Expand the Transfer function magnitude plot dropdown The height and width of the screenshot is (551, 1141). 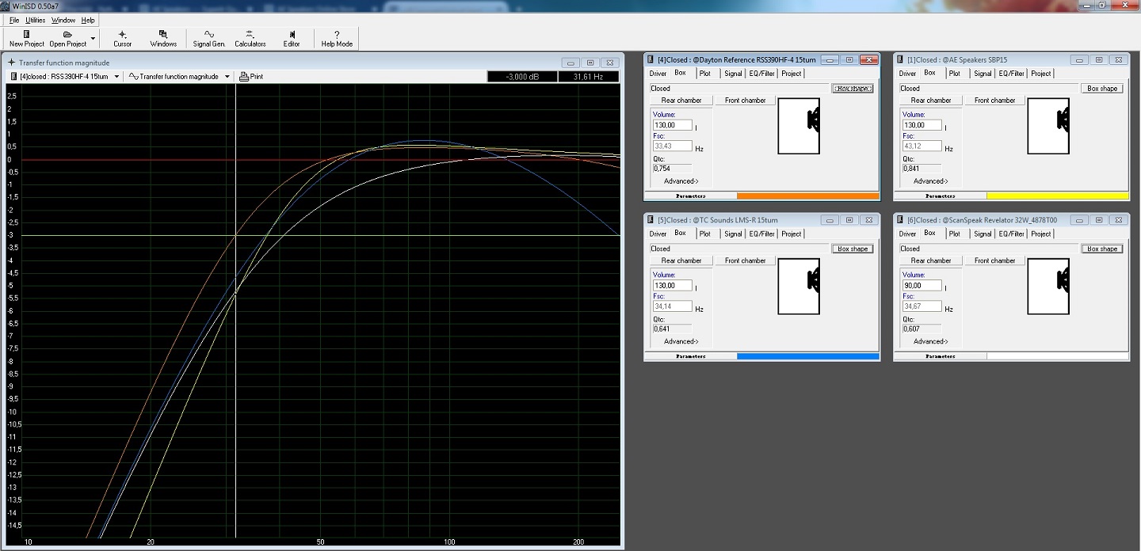point(227,77)
